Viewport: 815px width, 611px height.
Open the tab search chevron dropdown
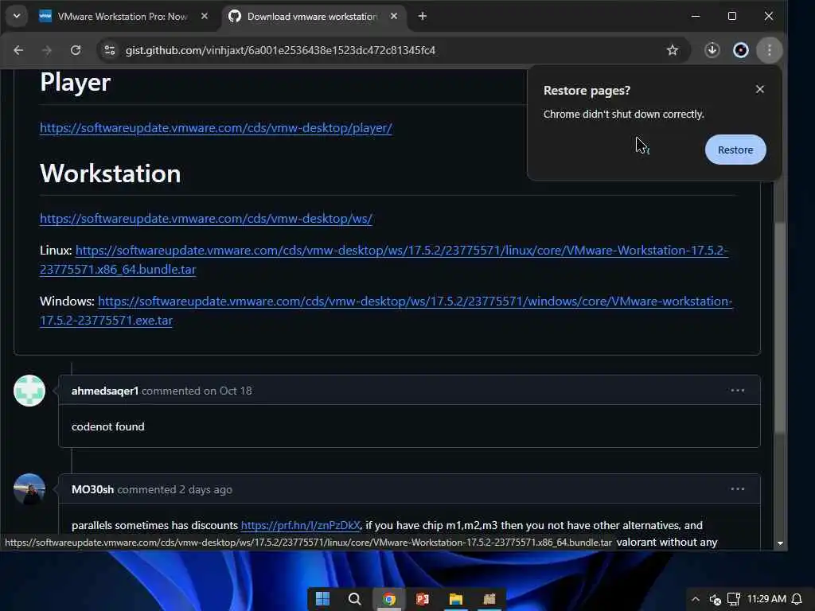coord(17,16)
